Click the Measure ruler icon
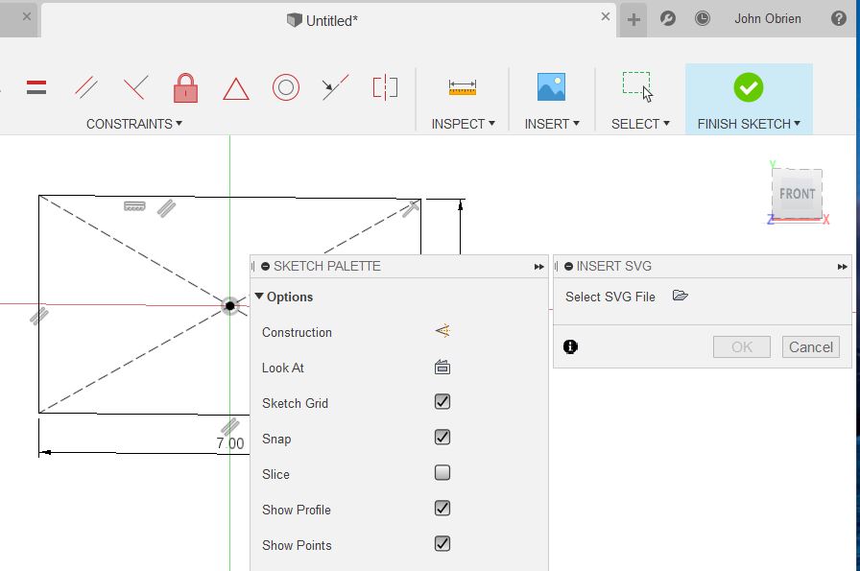Viewport: 860px width, 571px height. point(463,87)
